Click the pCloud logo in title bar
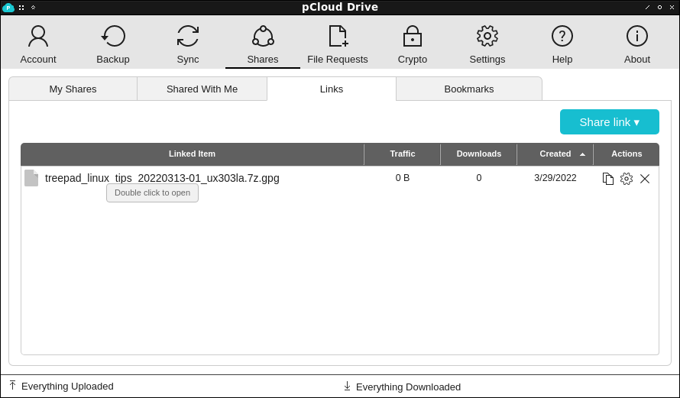 tap(8, 8)
